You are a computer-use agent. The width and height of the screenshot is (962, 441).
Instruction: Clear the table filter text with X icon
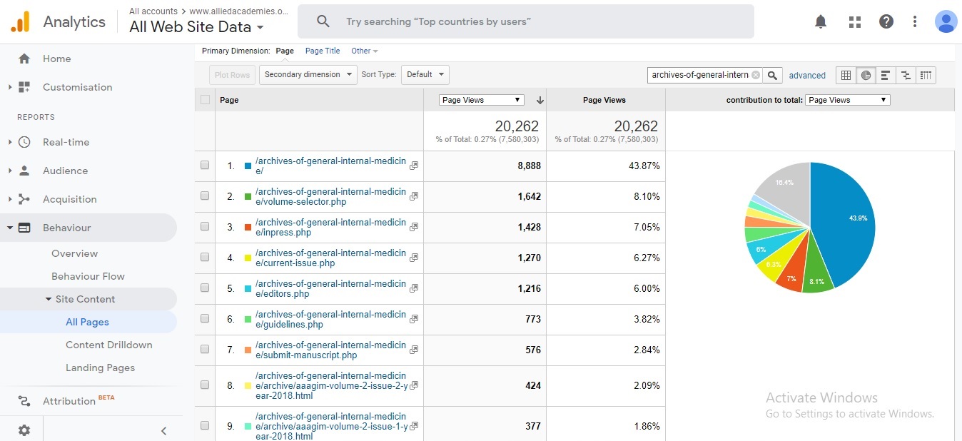pos(756,75)
